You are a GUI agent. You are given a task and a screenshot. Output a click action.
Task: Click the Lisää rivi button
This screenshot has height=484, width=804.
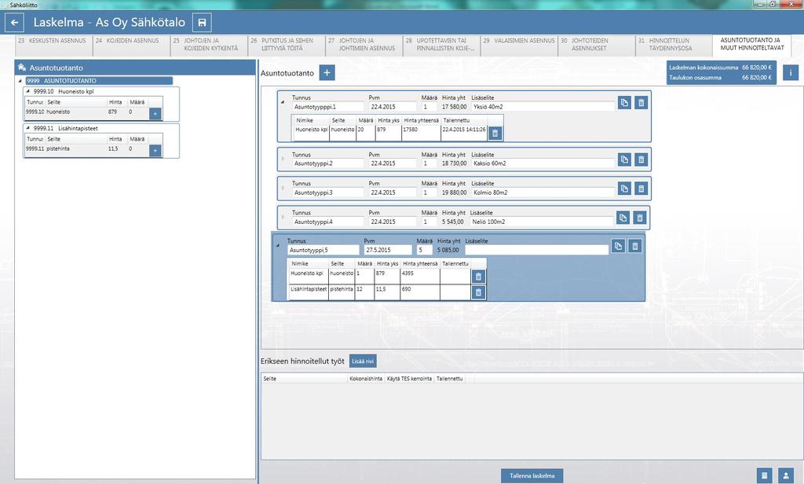(363, 361)
